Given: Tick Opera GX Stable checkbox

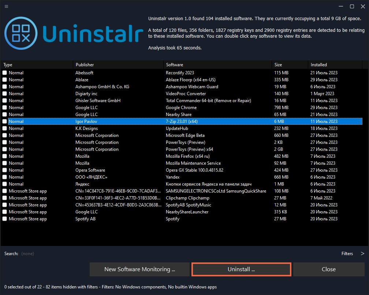Looking at the screenshot, I should (4, 170).
